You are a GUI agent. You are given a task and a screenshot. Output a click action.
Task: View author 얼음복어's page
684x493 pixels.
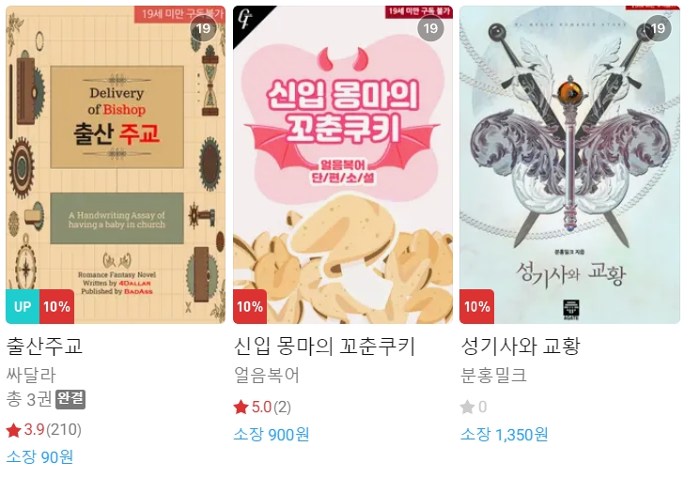point(267,376)
